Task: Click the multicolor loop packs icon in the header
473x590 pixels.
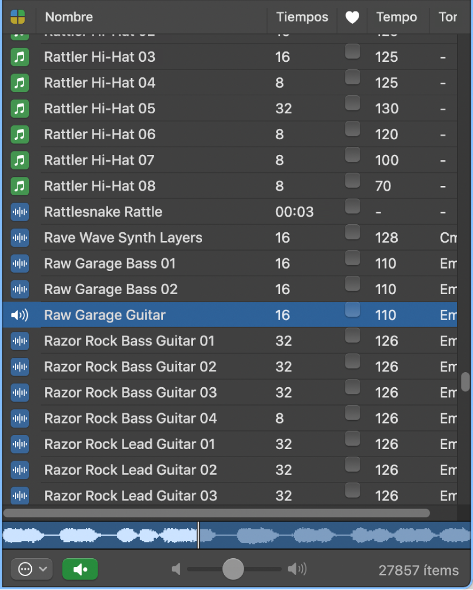Action: point(17,17)
